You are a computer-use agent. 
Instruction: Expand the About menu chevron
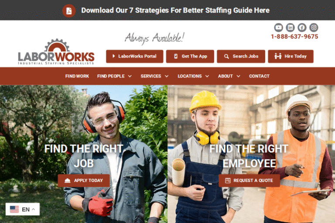239,76
